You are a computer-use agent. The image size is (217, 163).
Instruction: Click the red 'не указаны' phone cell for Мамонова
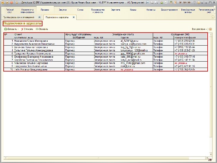(x=181, y=63)
